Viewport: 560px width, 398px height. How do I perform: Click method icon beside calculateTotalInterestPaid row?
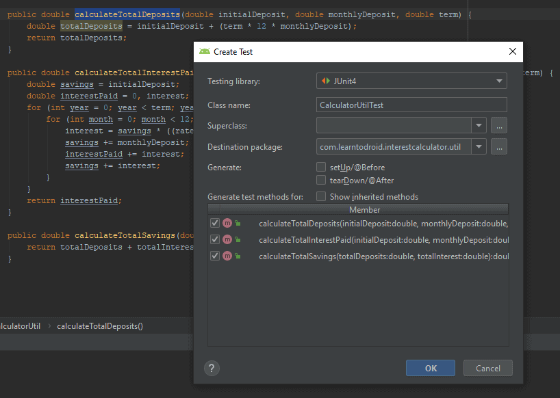[x=227, y=240]
